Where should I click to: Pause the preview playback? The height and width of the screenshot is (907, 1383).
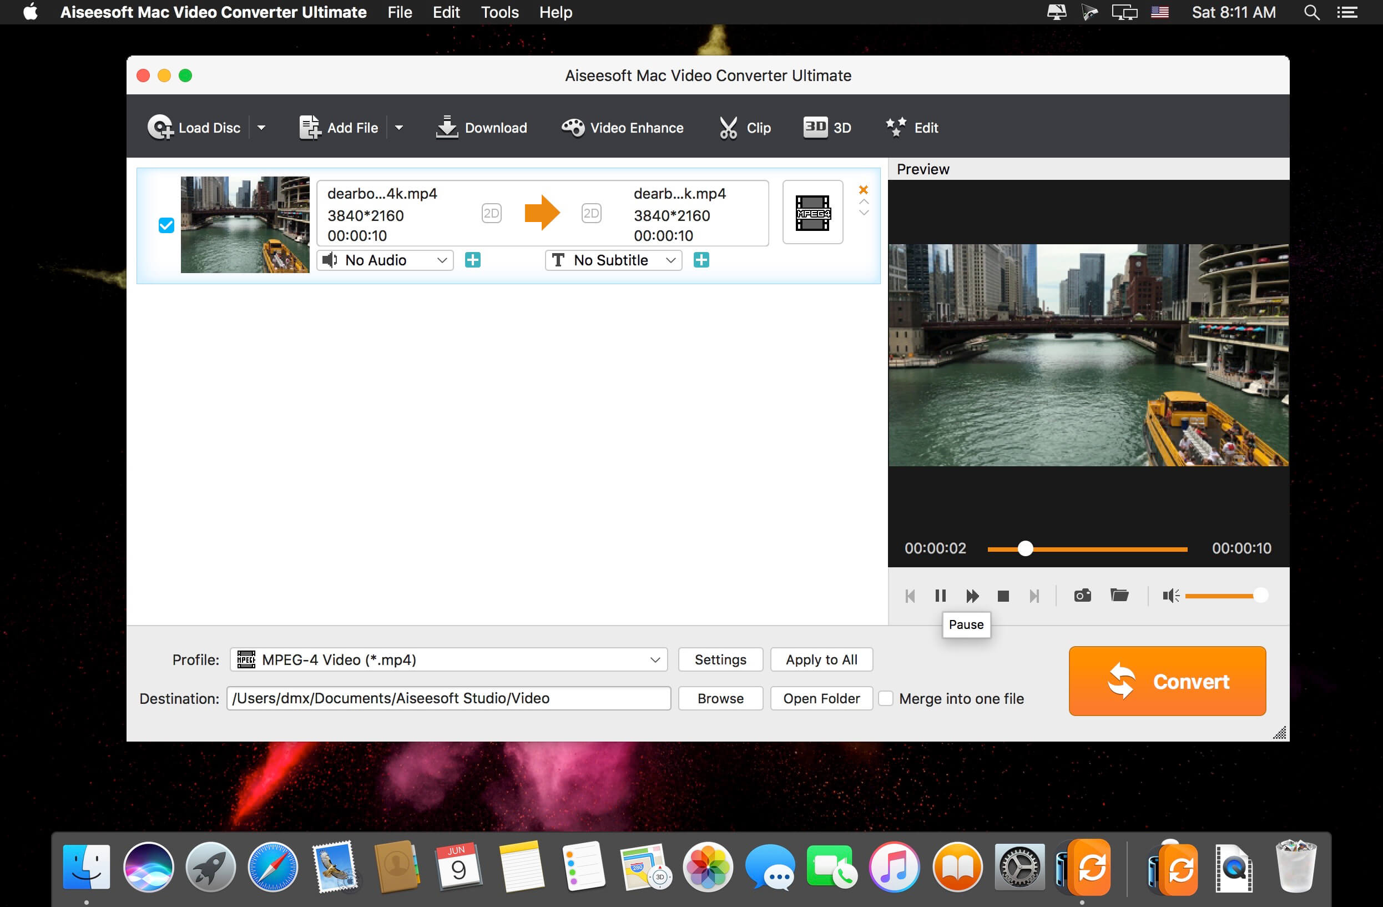(x=939, y=595)
